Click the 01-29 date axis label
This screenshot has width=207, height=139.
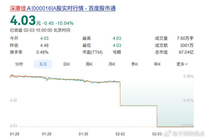tap(47, 134)
